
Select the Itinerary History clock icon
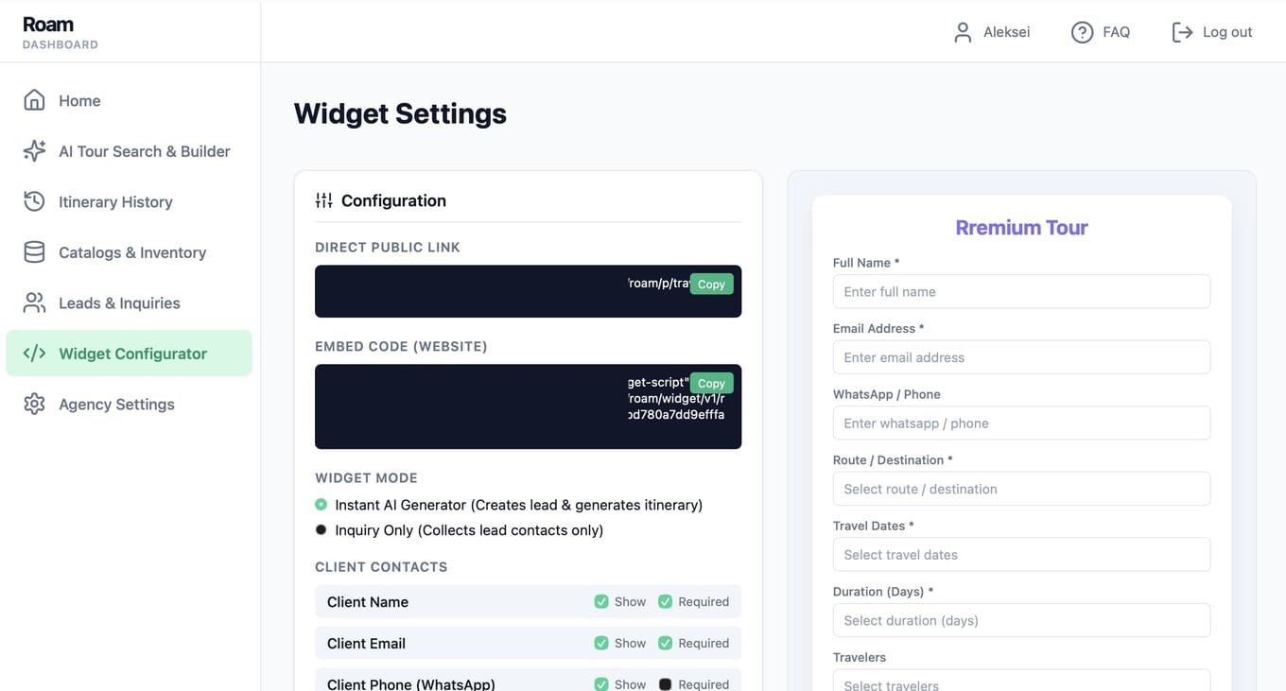(x=34, y=201)
